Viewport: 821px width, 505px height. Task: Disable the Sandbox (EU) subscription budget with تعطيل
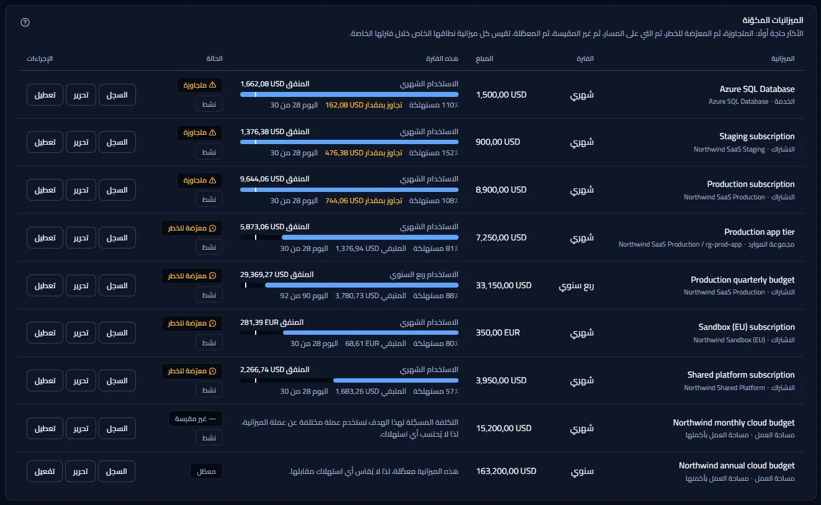click(45, 333)
